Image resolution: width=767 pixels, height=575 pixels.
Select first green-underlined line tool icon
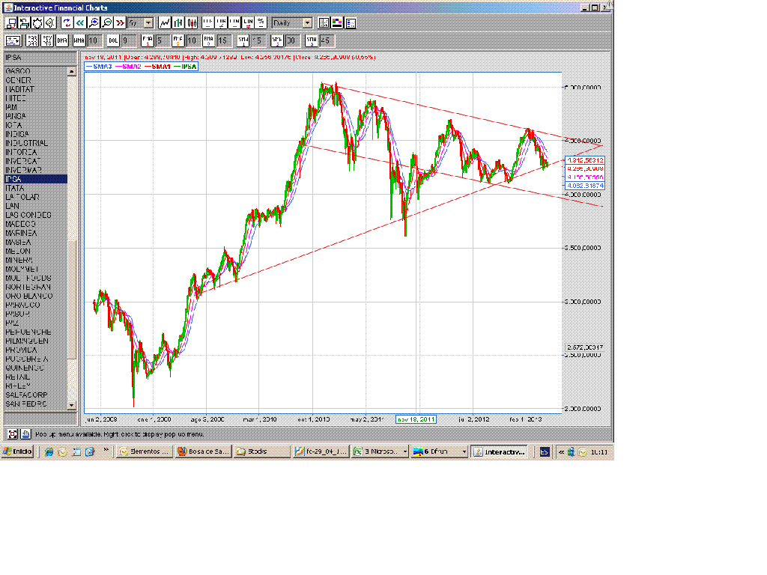point(208,23)
